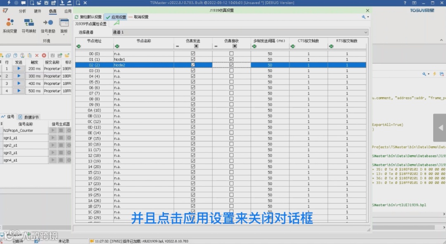Screen dimensions: 446x244
Task: Enable 仿真接收 for node 03 (3)
Action: tap(231, 70)
